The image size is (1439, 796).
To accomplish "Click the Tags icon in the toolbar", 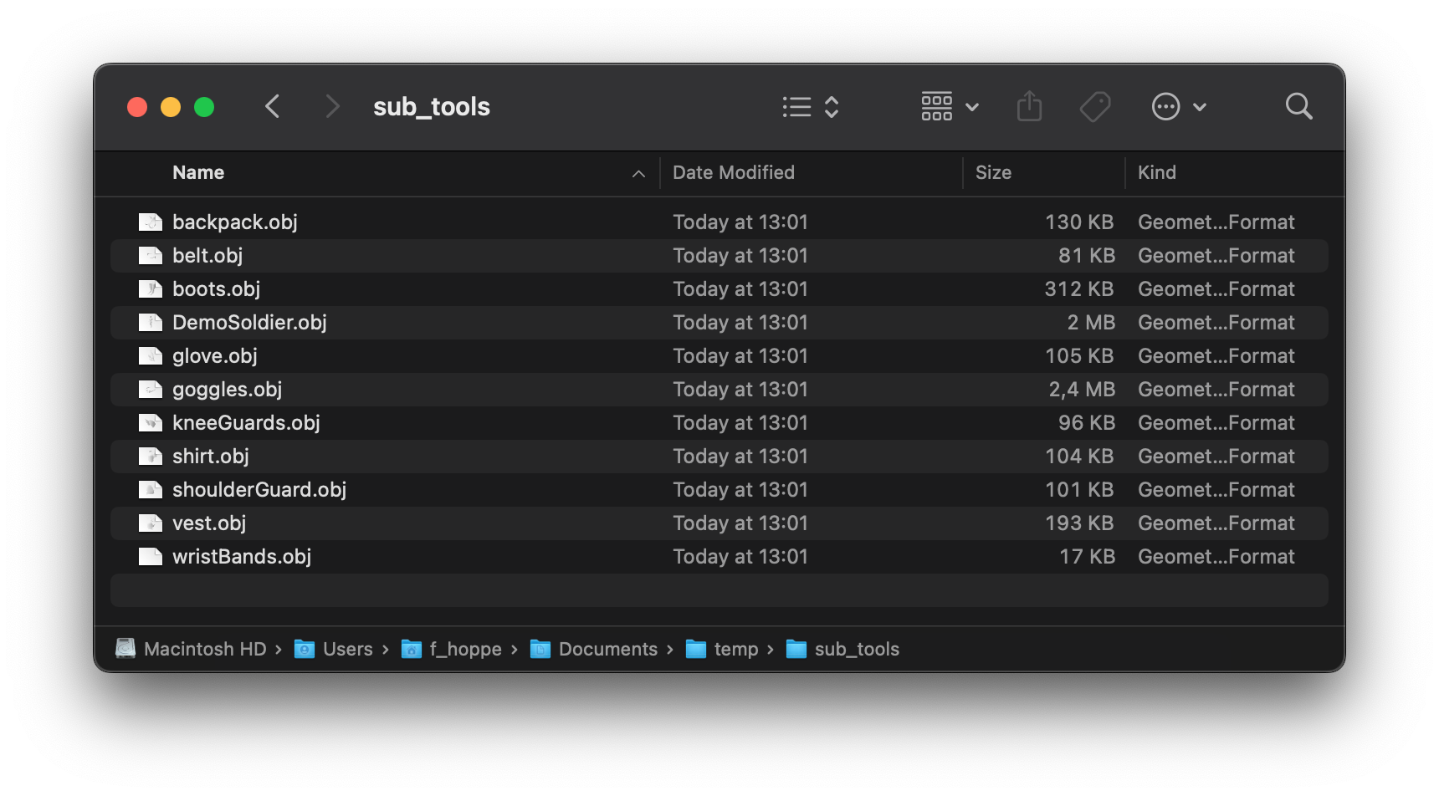I will pos(1095,106).
